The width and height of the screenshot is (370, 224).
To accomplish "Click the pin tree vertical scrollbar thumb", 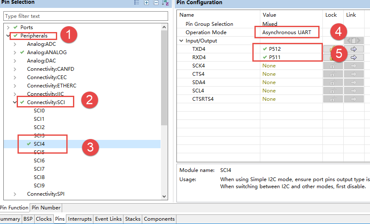I will (164, 78).
